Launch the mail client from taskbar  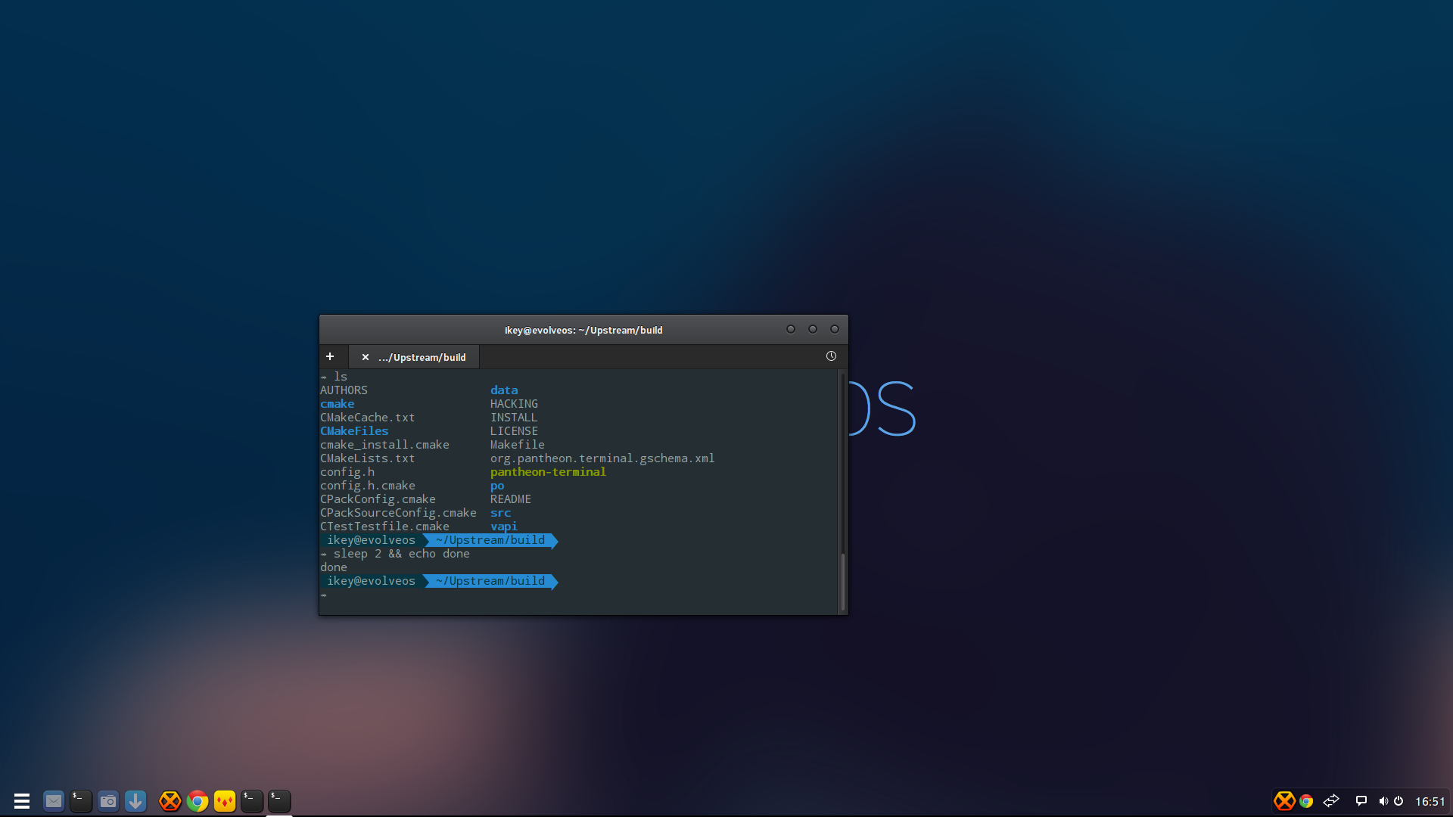(x=53, y=800)
